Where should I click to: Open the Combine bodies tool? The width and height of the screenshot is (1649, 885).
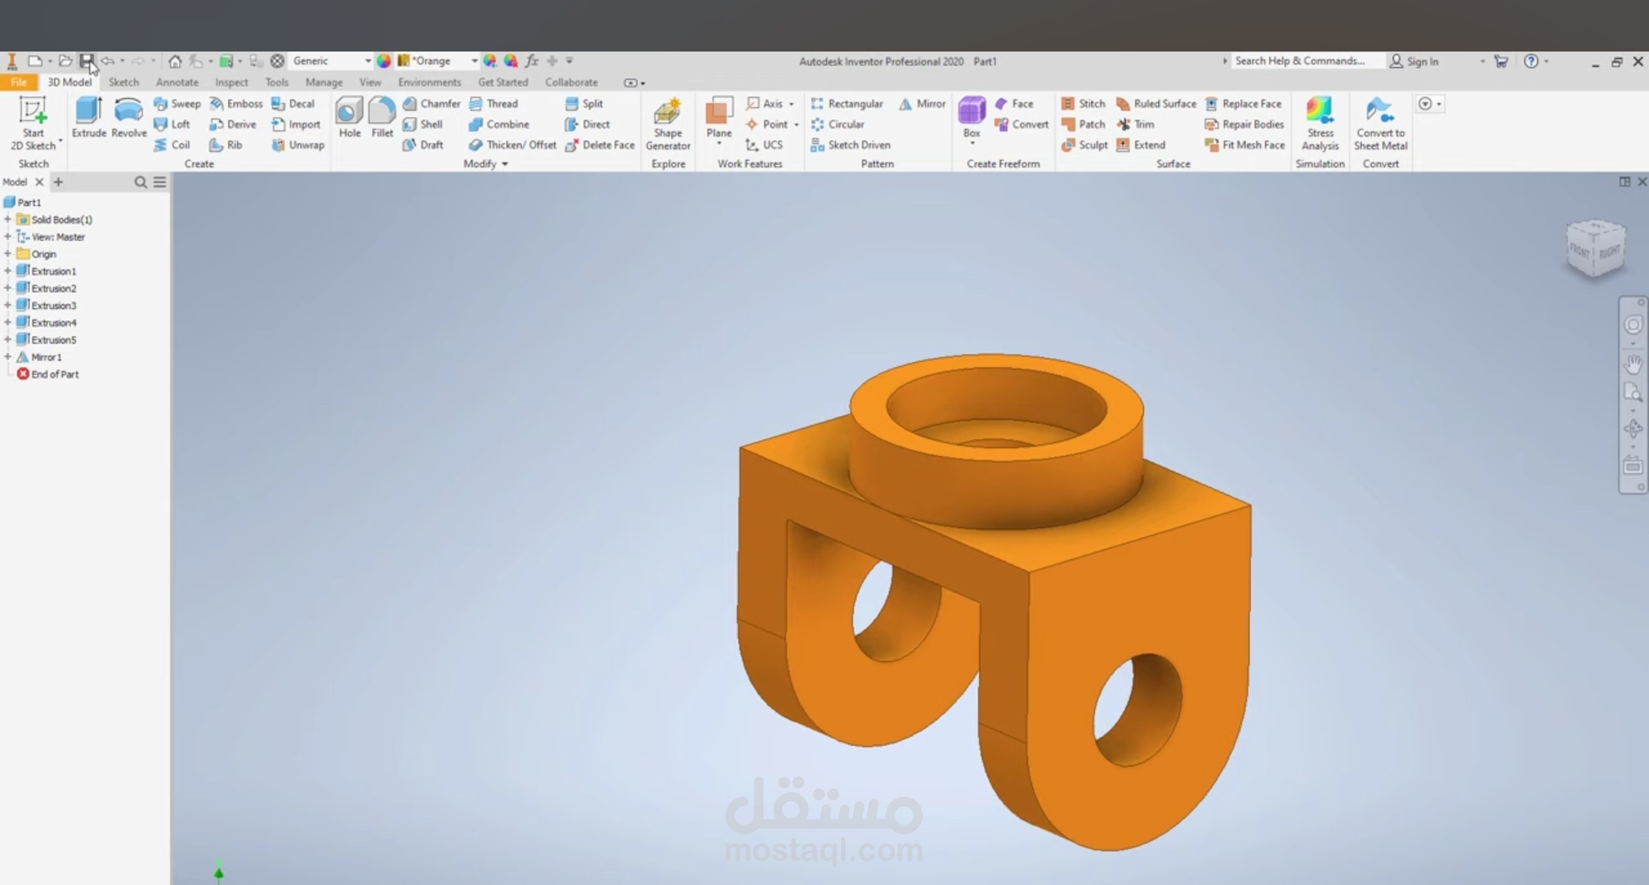point(499,124)
